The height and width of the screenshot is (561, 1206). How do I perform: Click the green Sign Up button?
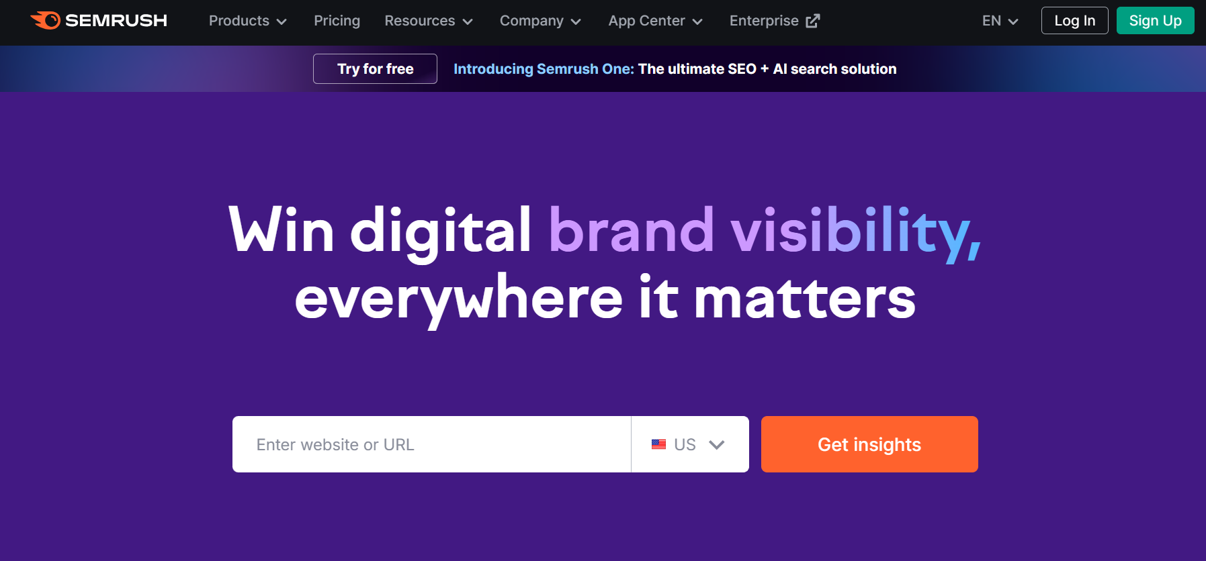1154,20
